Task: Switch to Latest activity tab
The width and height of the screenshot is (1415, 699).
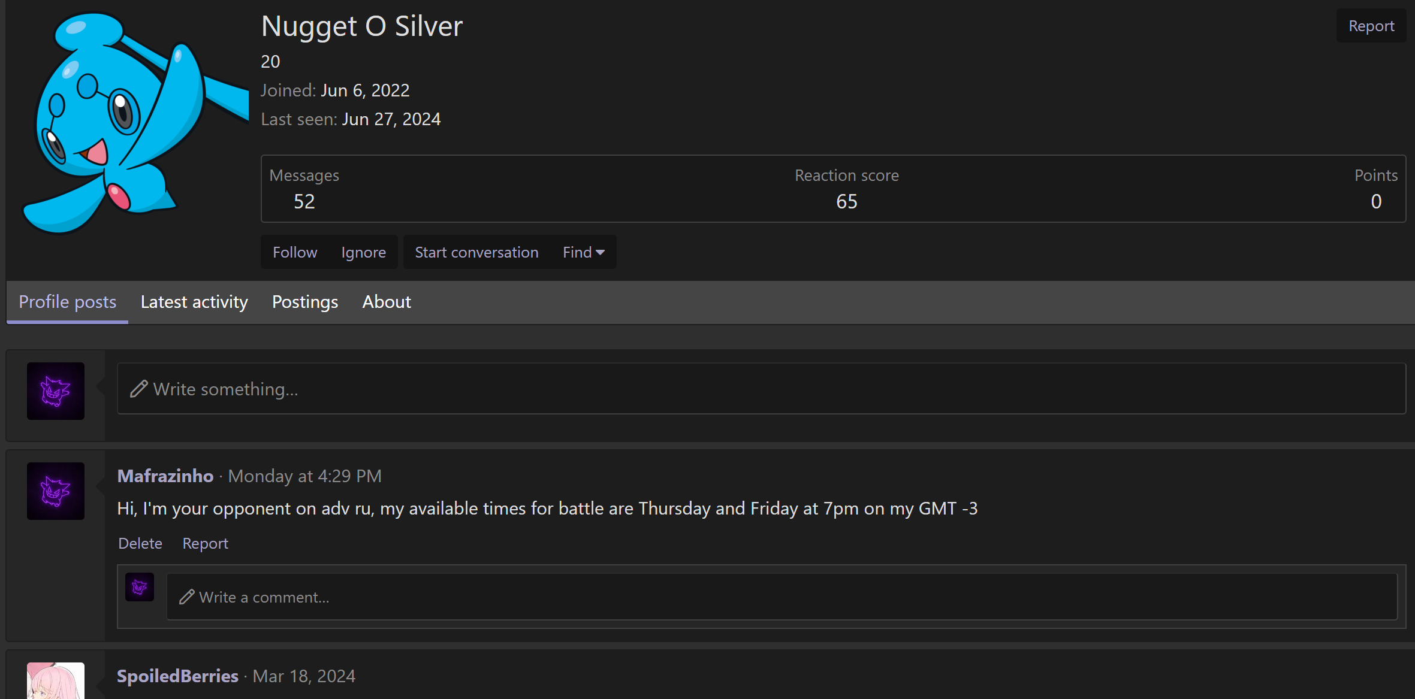Action: pyautogui.click(x=194, y=302)
